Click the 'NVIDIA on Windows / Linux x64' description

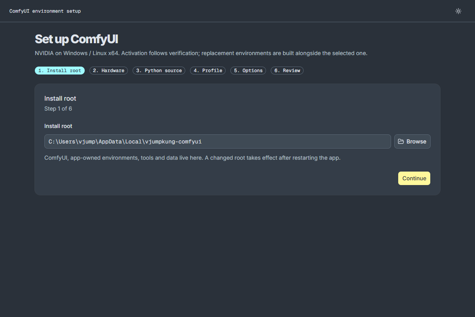201,53
